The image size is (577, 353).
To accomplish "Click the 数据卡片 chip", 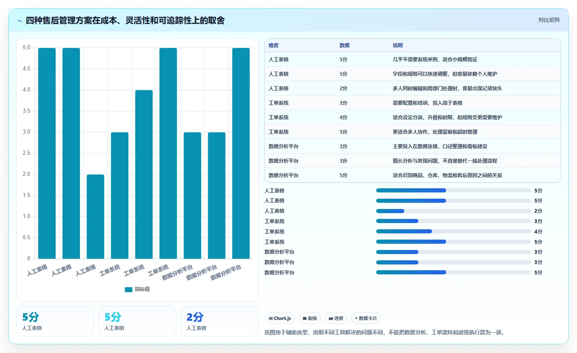I will [x=366, y=318].
